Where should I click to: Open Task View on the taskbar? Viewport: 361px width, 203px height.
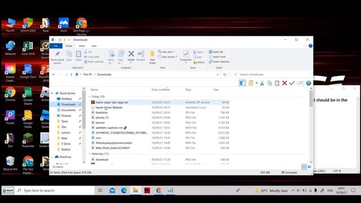[100, 191]
